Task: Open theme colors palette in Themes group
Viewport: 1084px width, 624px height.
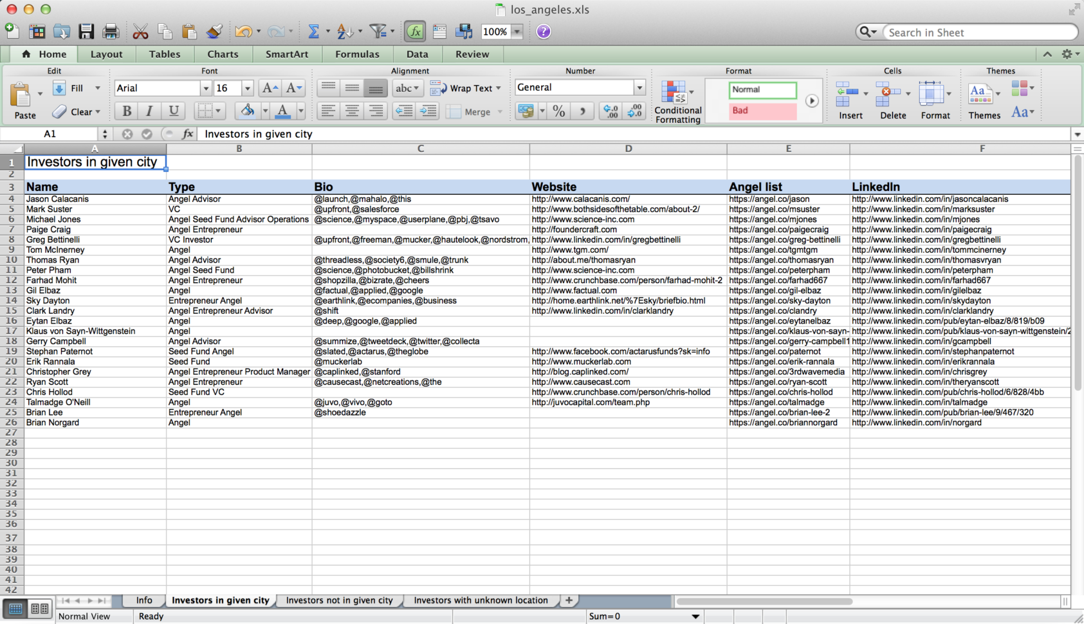Action: pos(1022,87)
